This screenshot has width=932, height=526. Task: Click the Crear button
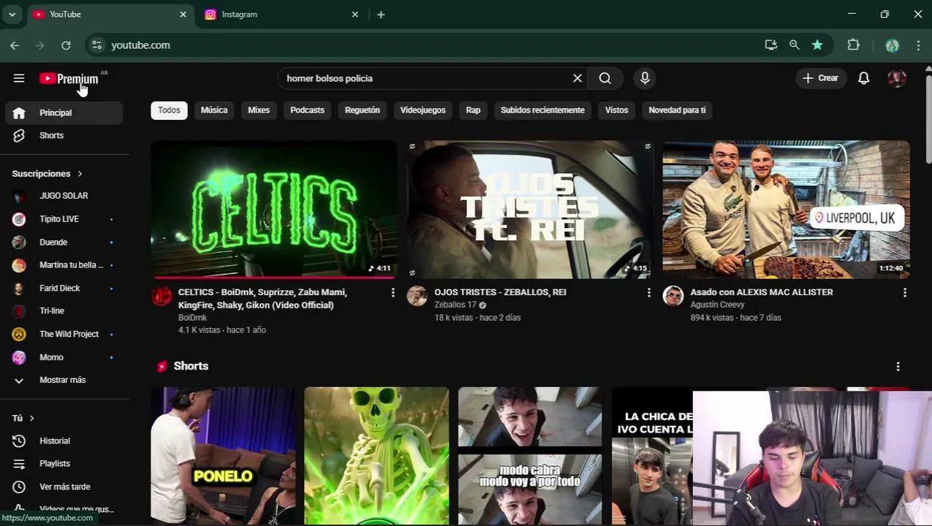pyautogui.click(x=820, y=78)
